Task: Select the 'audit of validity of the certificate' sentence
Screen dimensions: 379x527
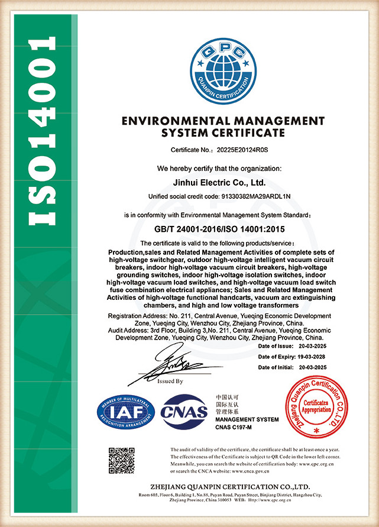Action: point(255,450)
